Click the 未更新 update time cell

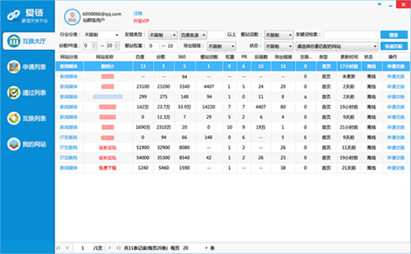349,76
